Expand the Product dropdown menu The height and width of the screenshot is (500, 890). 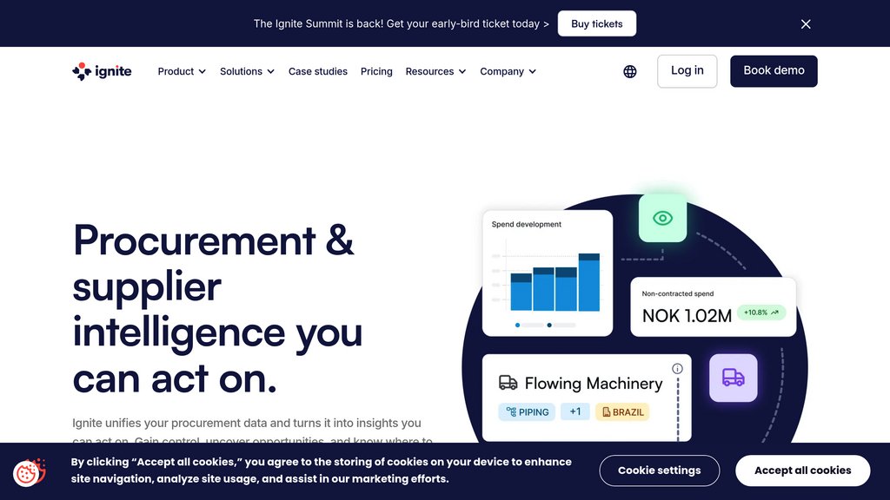pyautogui.click(x=182, y=71)
